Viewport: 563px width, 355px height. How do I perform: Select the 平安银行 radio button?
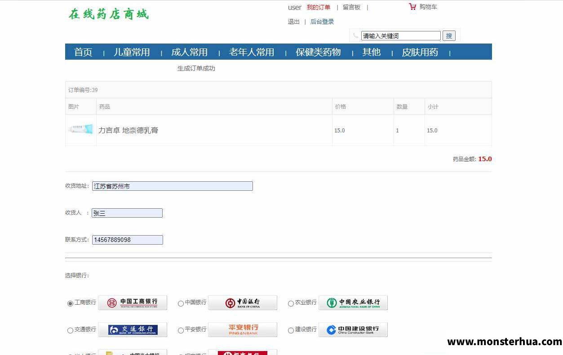tap(181, 331)
